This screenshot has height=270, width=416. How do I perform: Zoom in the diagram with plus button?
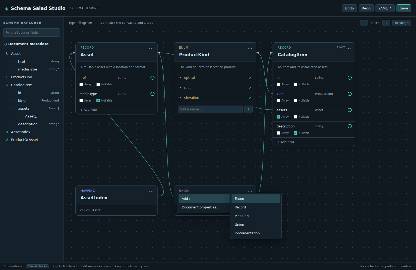(x=386, y=23)
